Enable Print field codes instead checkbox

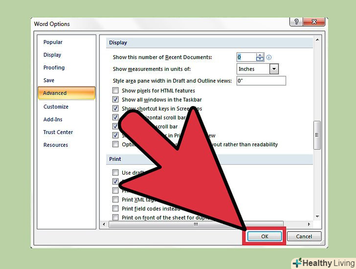click(115, 208)
